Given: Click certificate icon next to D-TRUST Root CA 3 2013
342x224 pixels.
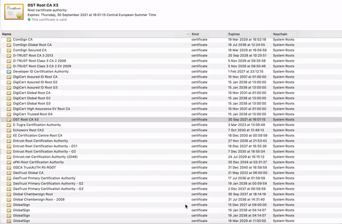Looking at the screenshot, I should tap(9, 55).
